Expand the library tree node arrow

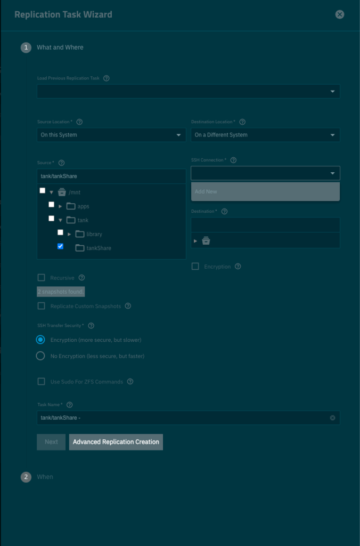69,234
